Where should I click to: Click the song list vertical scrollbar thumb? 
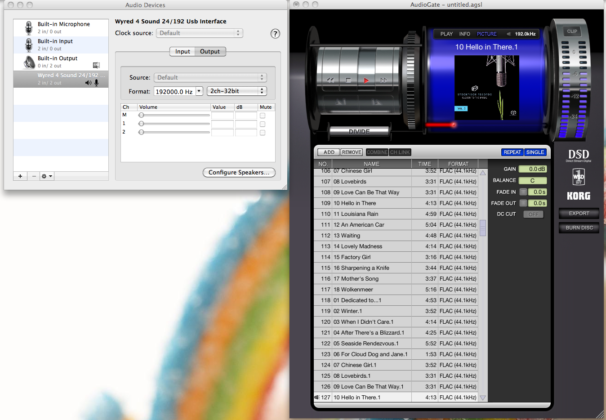(483, 228)
